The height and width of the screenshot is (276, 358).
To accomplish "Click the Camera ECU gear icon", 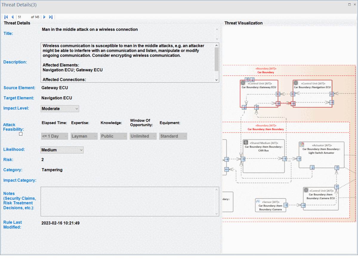I will pos(306,190).
